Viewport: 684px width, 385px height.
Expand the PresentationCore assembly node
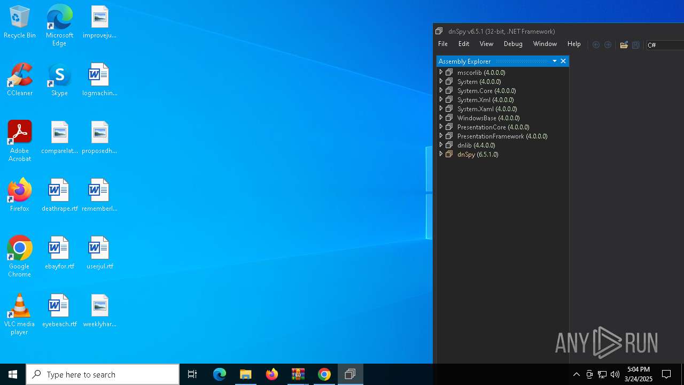pyautogui.click(x=441, y=127)
